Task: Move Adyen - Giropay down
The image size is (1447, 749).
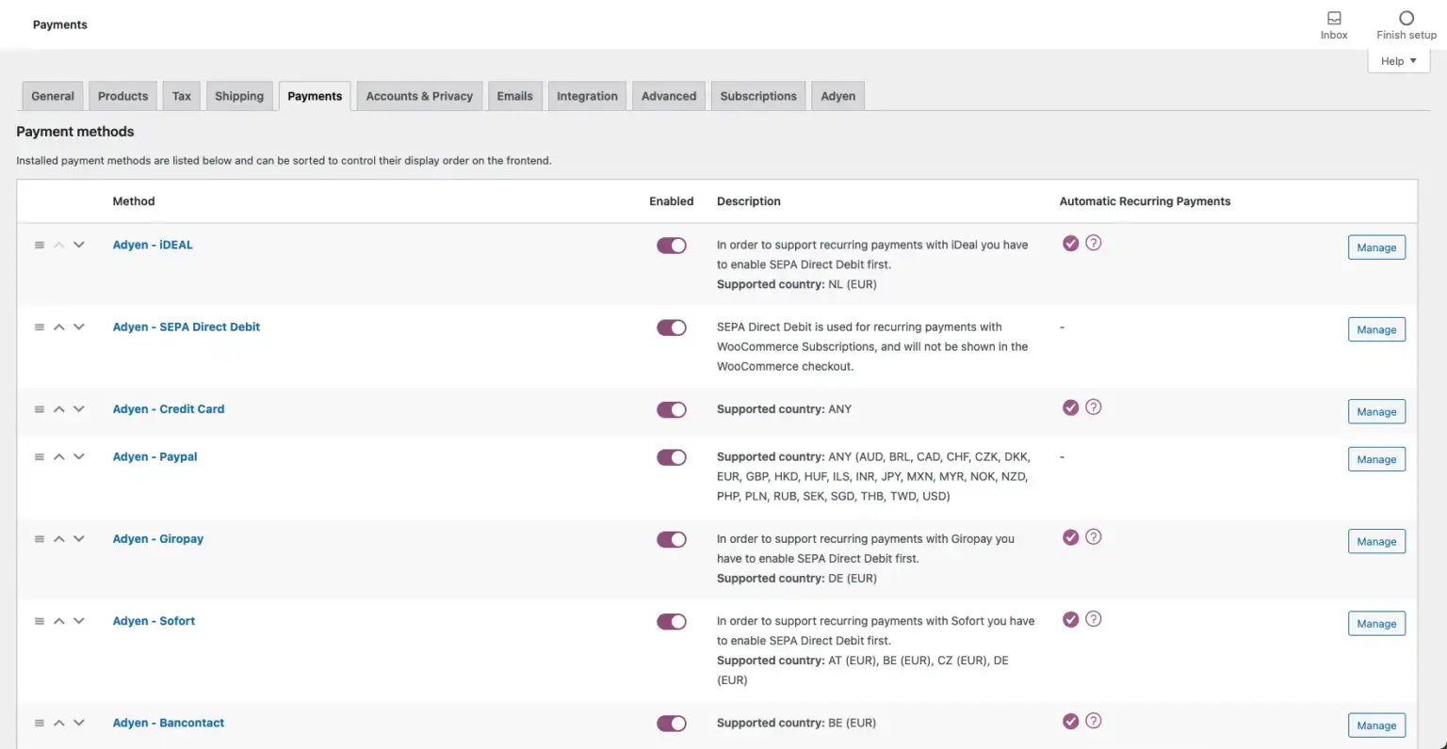Action: pyautogui.click(x=79, y=539)
